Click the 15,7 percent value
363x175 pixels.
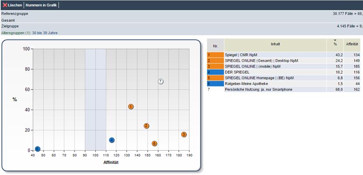338,66
